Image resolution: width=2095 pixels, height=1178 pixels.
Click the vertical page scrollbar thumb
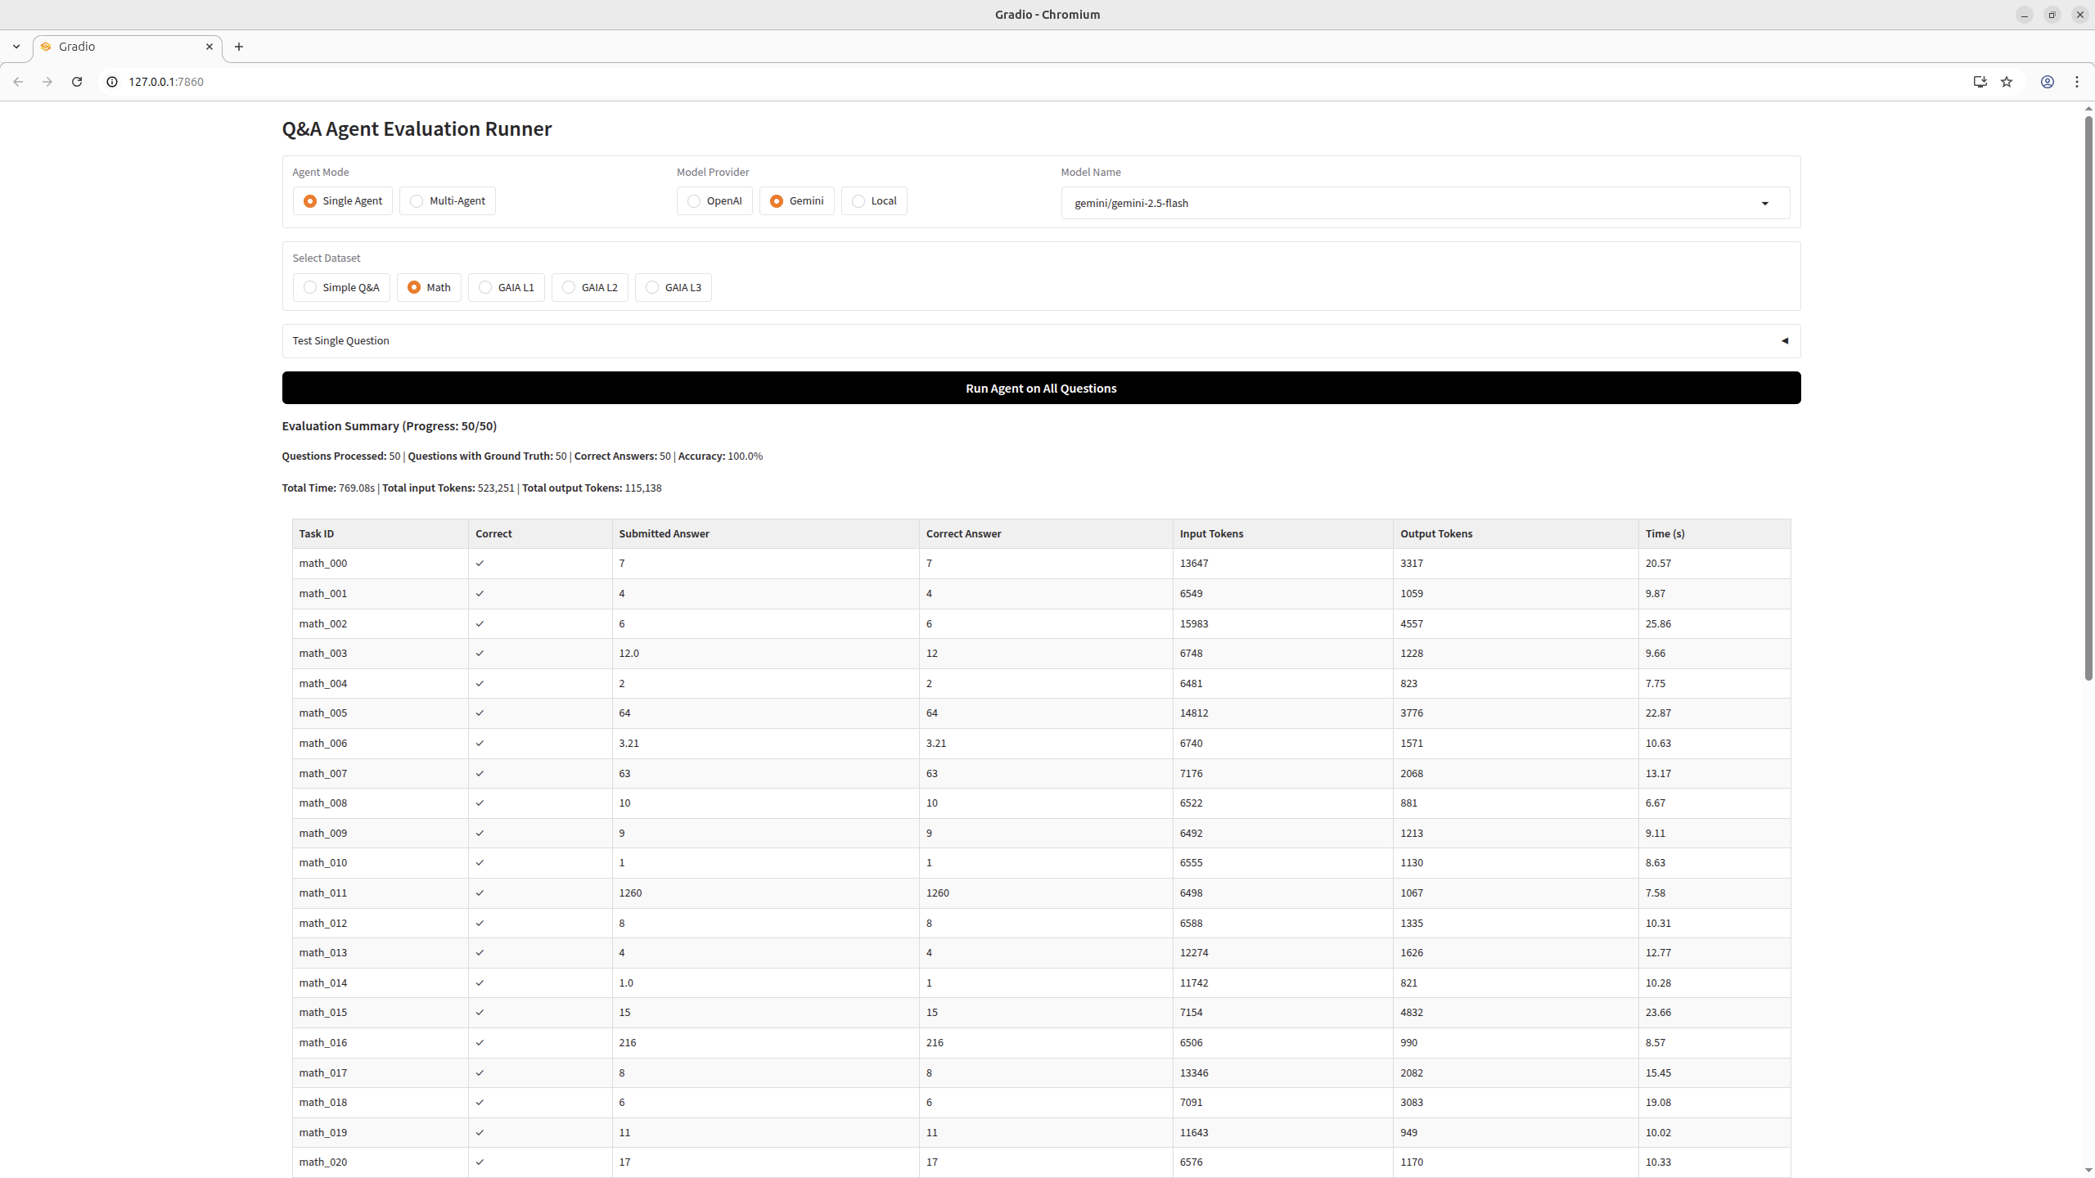2088,397
